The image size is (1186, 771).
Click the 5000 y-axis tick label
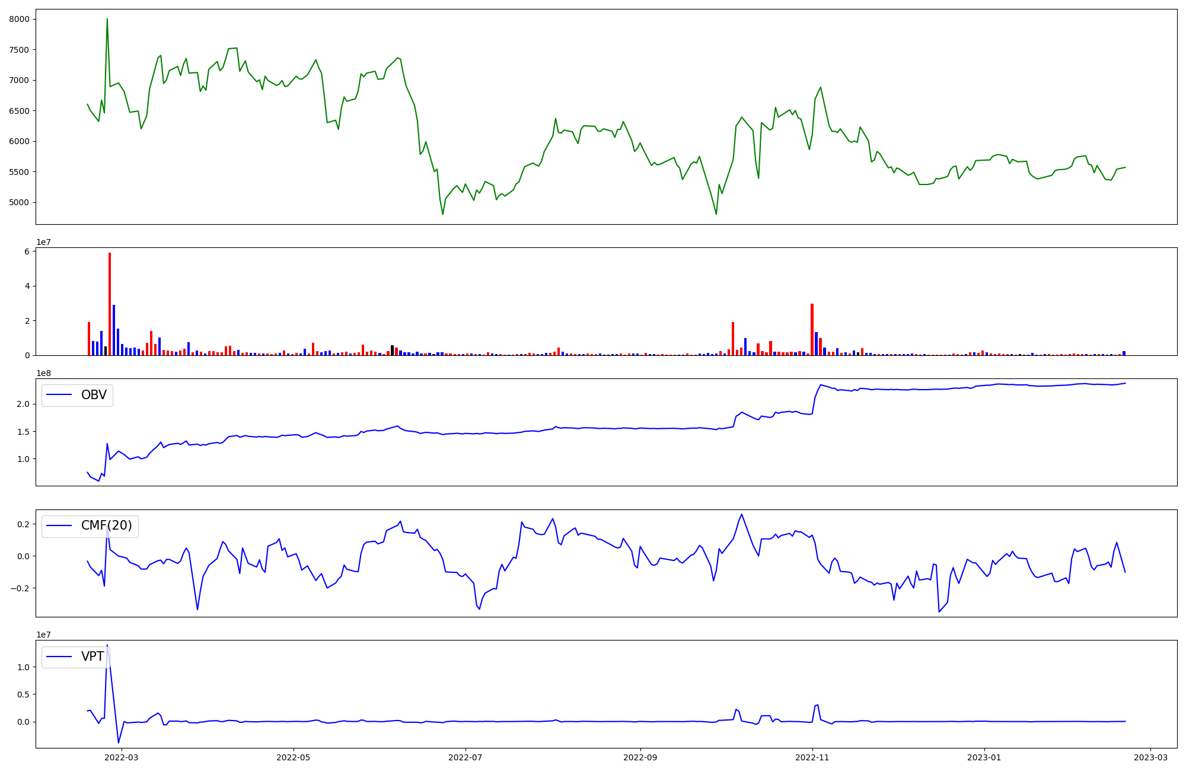(x=19, y=203)
